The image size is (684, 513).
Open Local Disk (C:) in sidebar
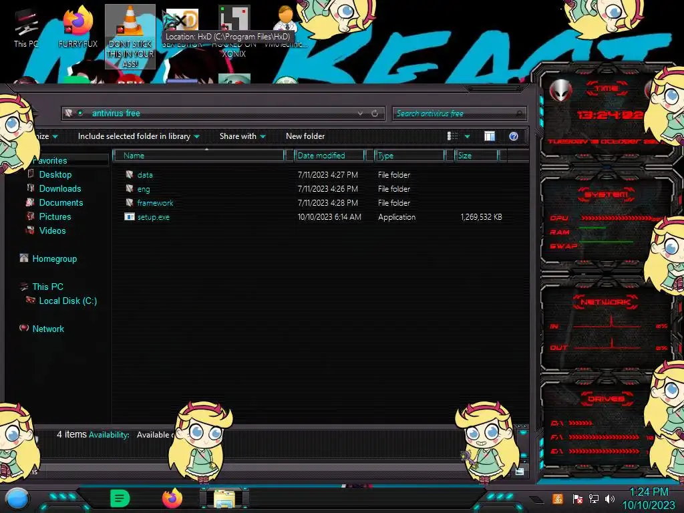point(67,301)
